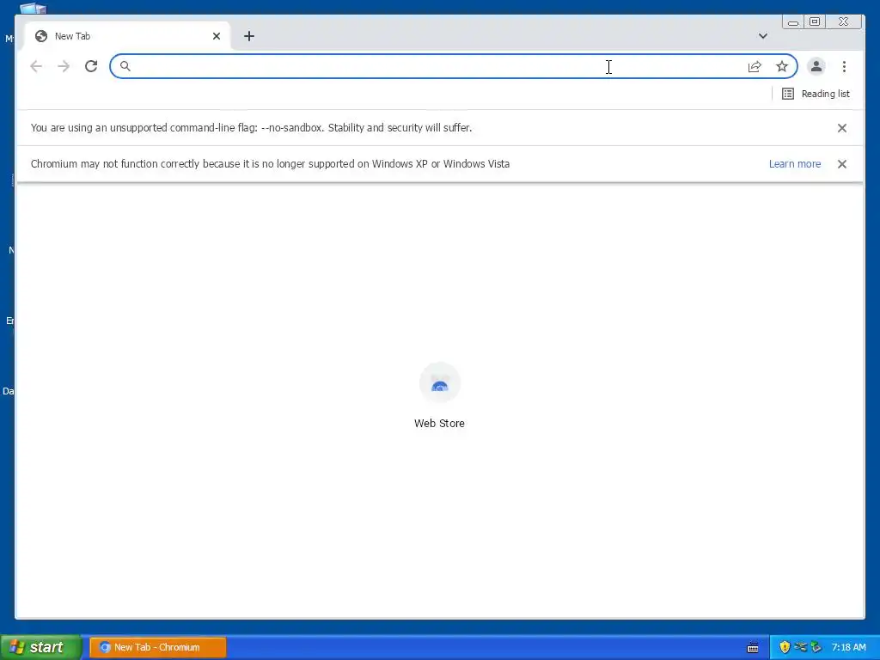Open the Chromium three-dot menu
This screenshot has height=660, width=880.
coord(844,66)
